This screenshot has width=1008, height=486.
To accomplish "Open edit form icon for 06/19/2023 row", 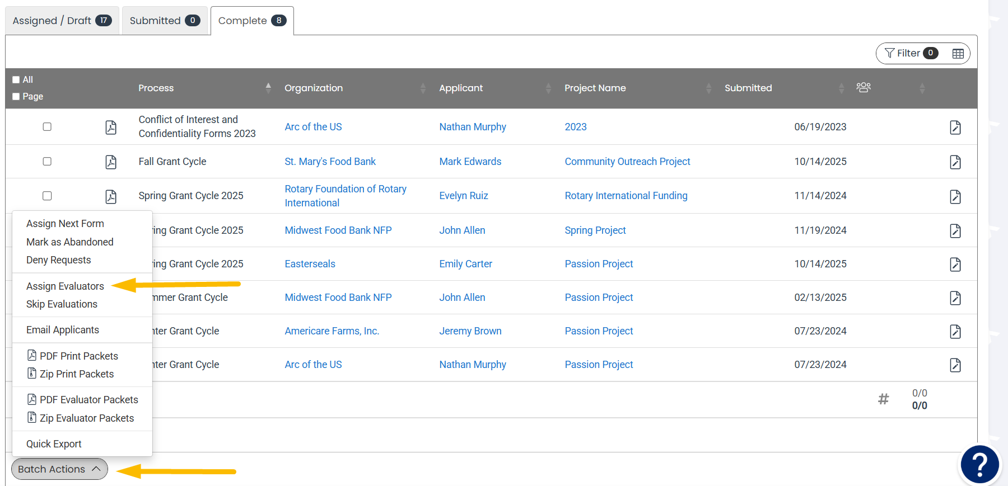I will pyautogui.click(x=955, y=128).
